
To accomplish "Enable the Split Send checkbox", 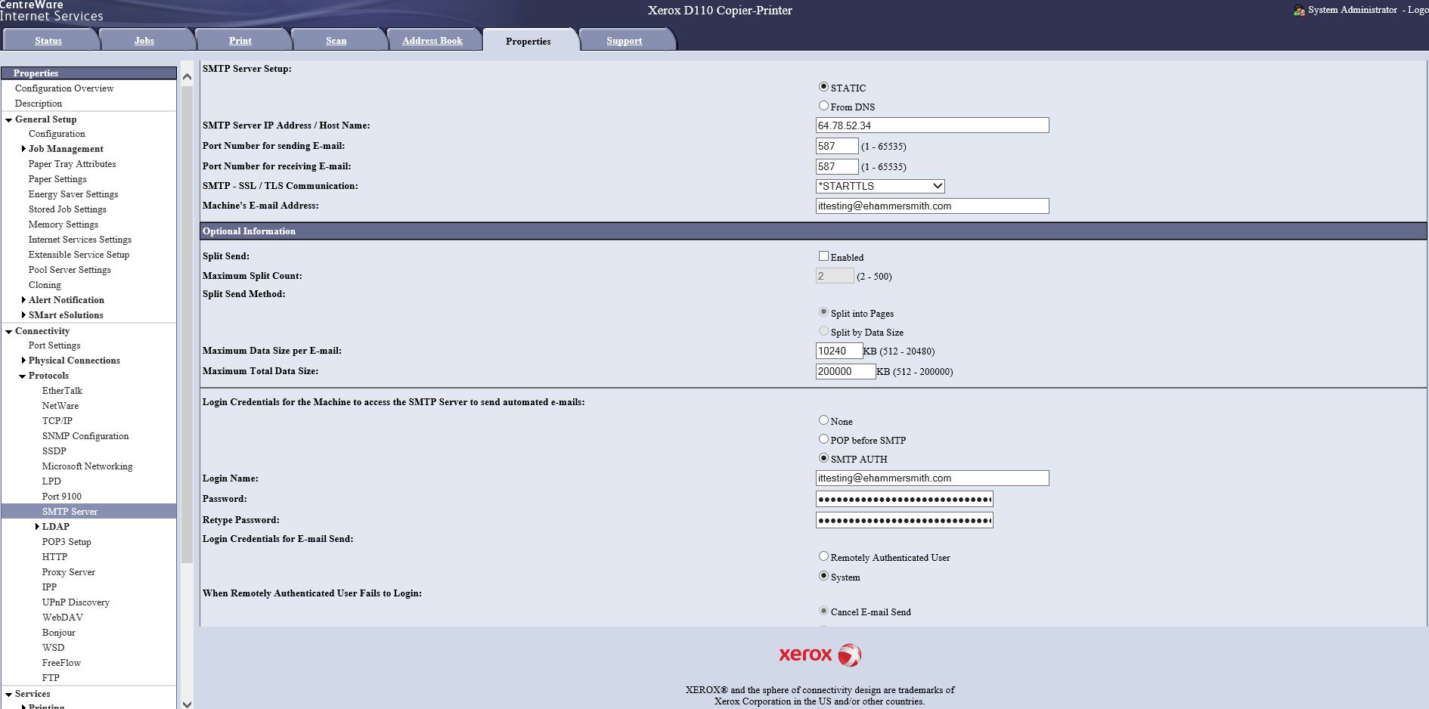I will click(823, 256).
